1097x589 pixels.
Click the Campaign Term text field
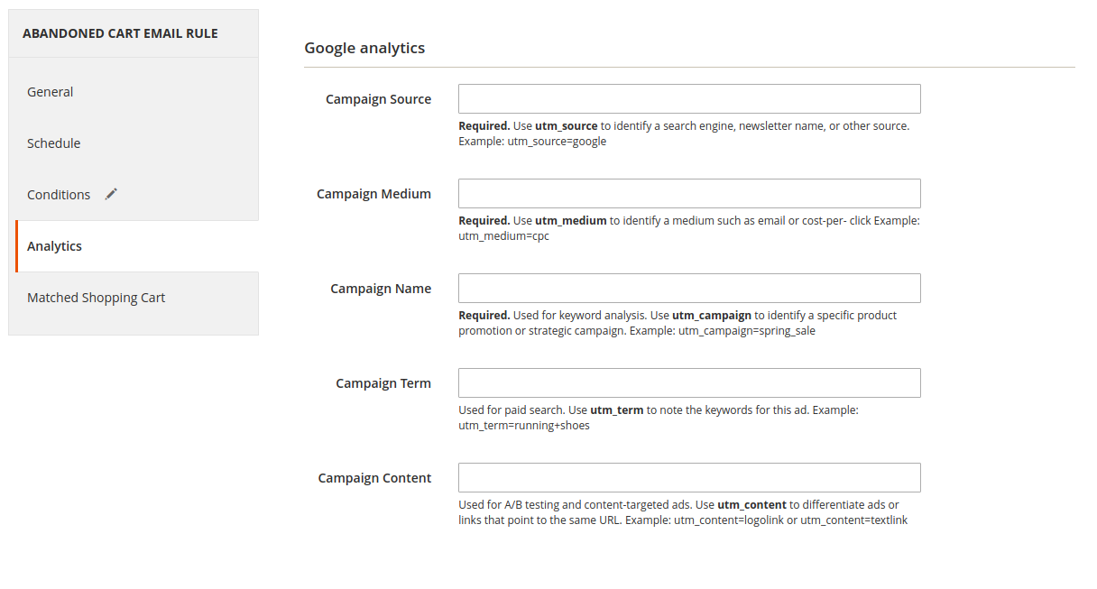(689, 383)
